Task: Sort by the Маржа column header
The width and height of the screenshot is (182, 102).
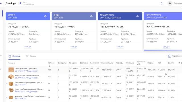Action: coord(150,63)
